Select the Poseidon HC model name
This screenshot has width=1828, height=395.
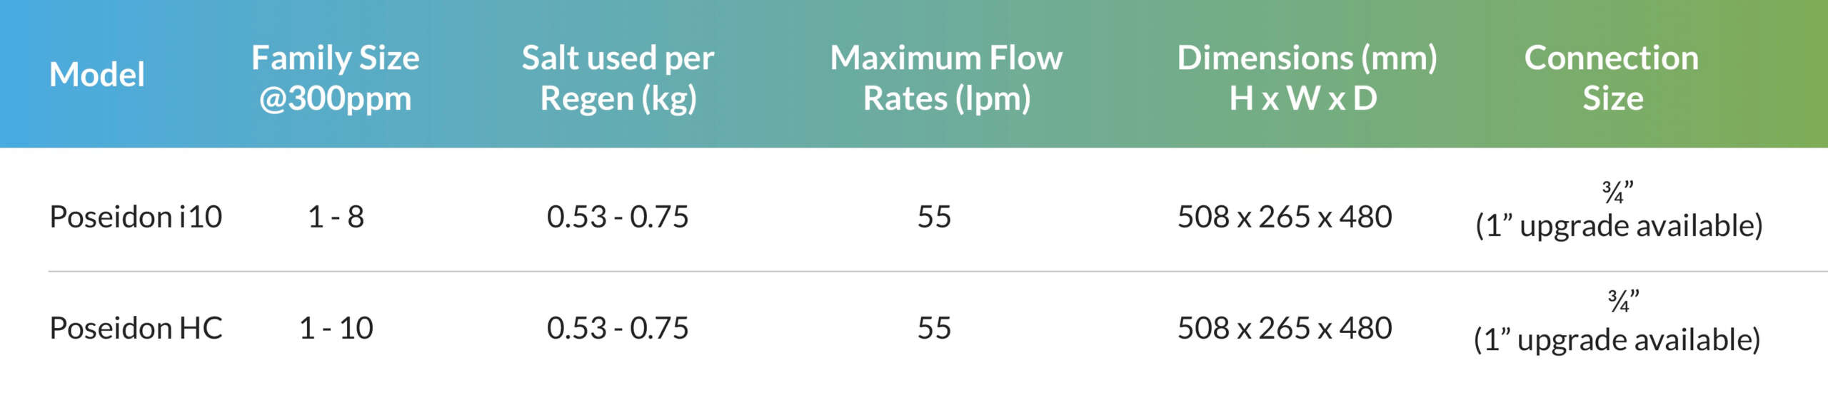click(136, 328)
